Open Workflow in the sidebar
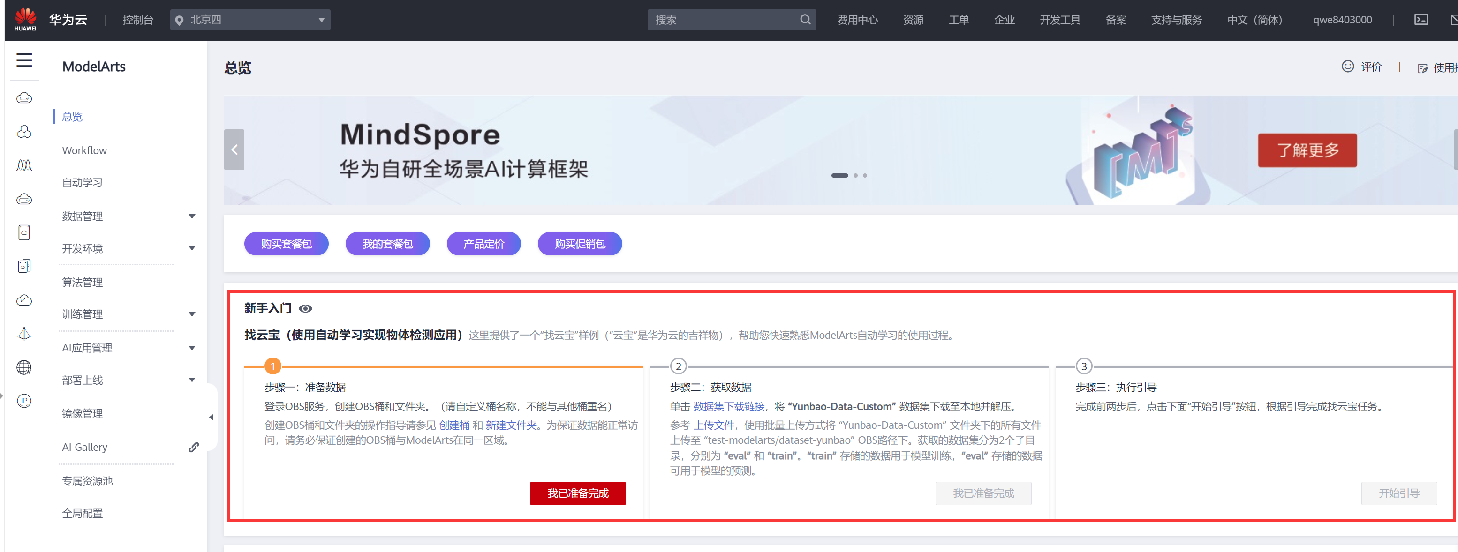The width and height of the screenshot is (1458, 552). [x=84, y=150]
